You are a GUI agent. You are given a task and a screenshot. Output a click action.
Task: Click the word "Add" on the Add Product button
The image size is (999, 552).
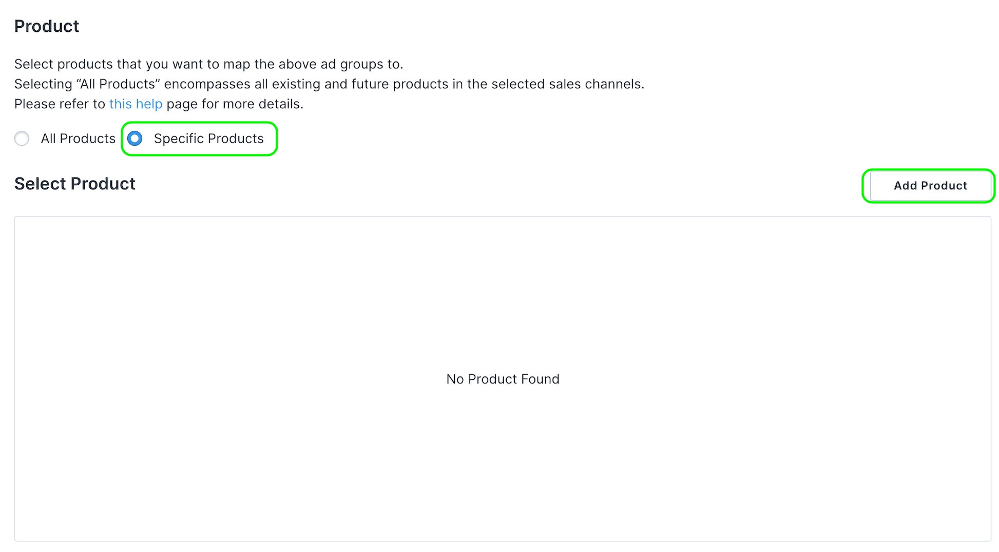point(906,186)
